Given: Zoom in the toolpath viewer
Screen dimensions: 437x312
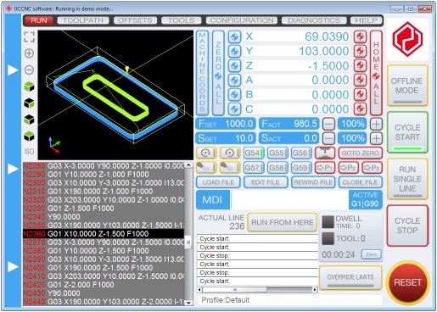Looking at the screenshot, I should click(29, 53).
